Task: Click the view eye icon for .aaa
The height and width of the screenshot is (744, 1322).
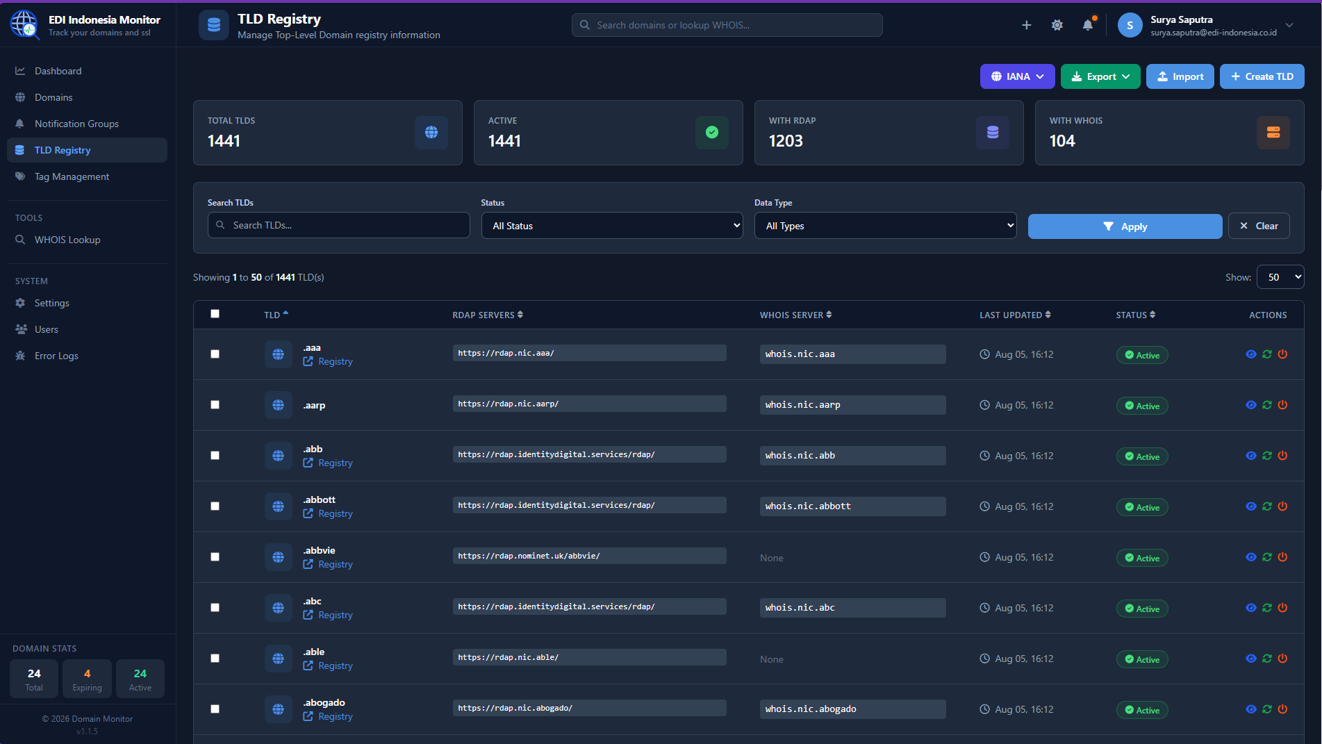Action: [1250, 354]
